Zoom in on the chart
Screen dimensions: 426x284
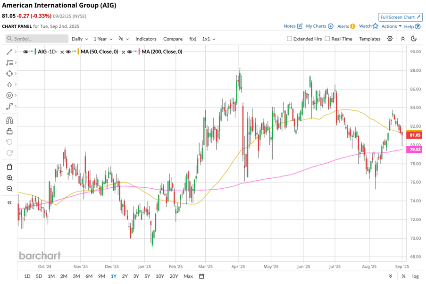9,178
